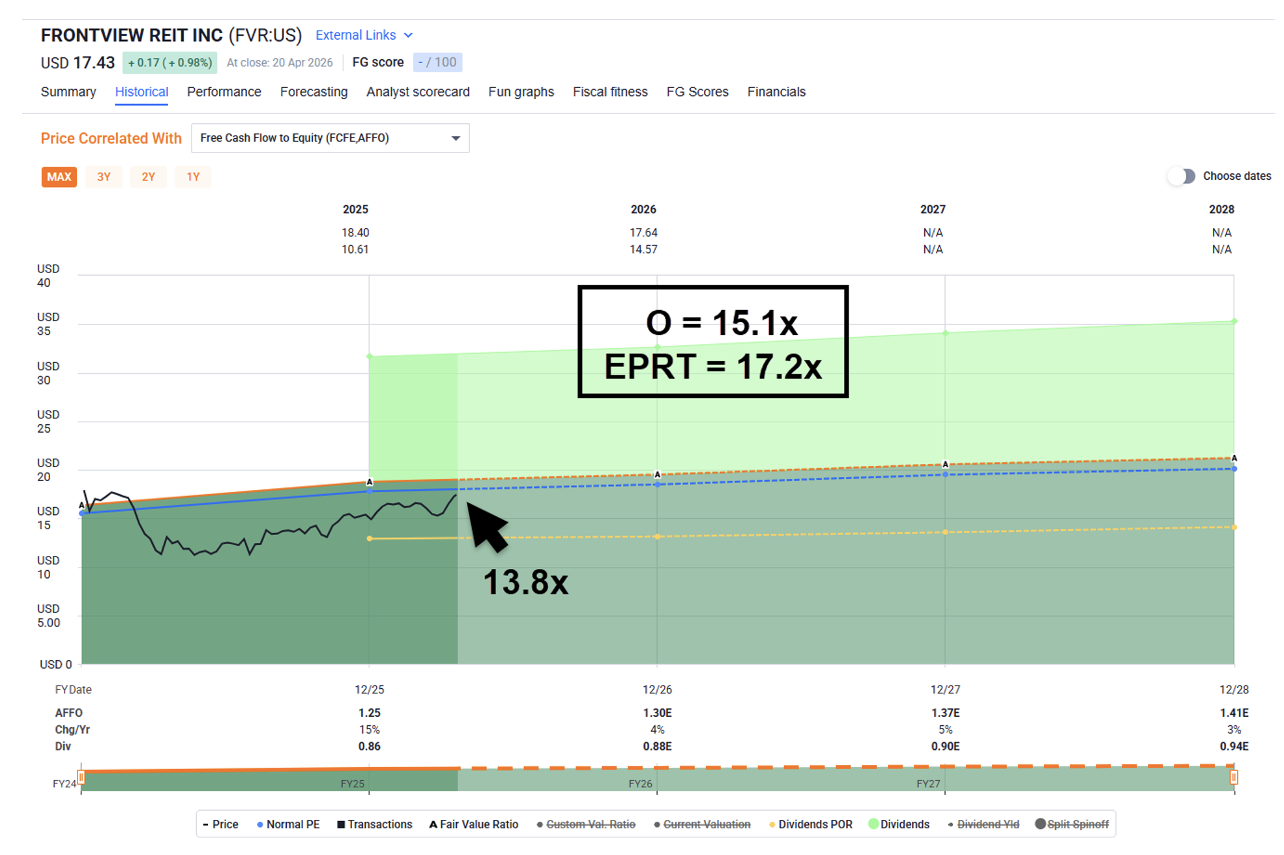Switch to the Forecasting tab
This screenshot has width=1284, height=855.
(x=314, y=92)
